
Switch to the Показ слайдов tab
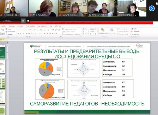tap(30, 26)
